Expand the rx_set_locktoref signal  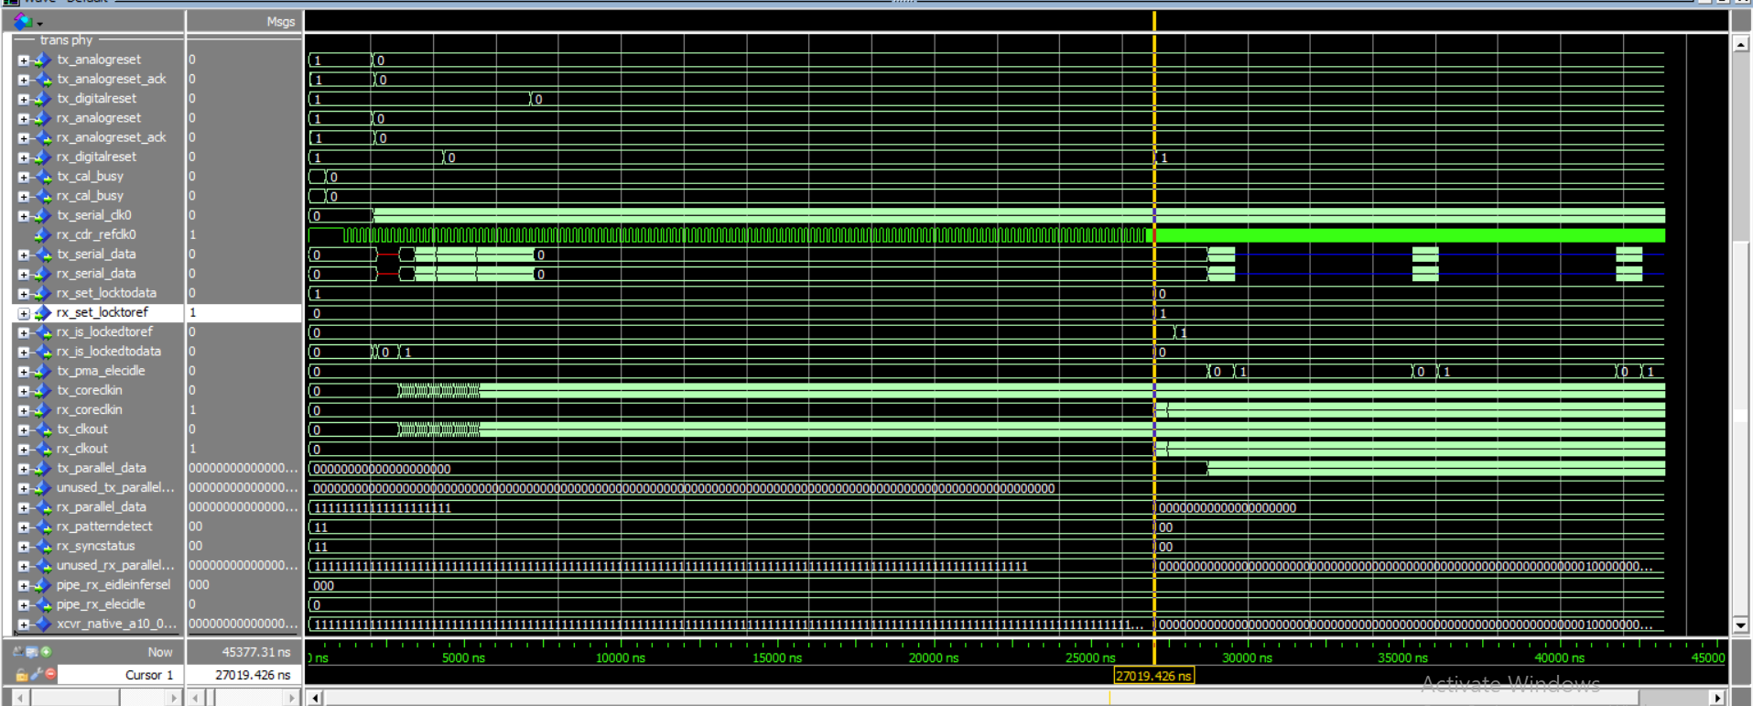24,313
